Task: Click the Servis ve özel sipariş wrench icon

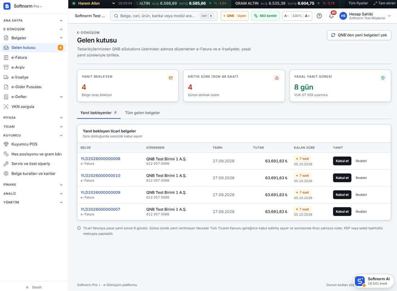Action: (x=6, y=164)
